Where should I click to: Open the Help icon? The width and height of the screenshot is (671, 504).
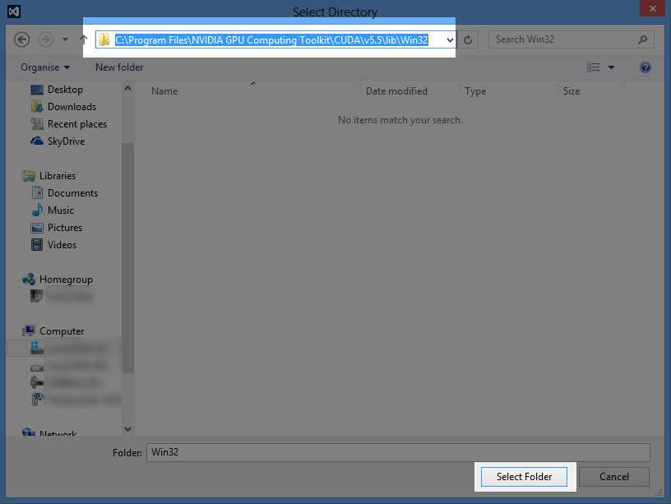[x=646, y=67]
